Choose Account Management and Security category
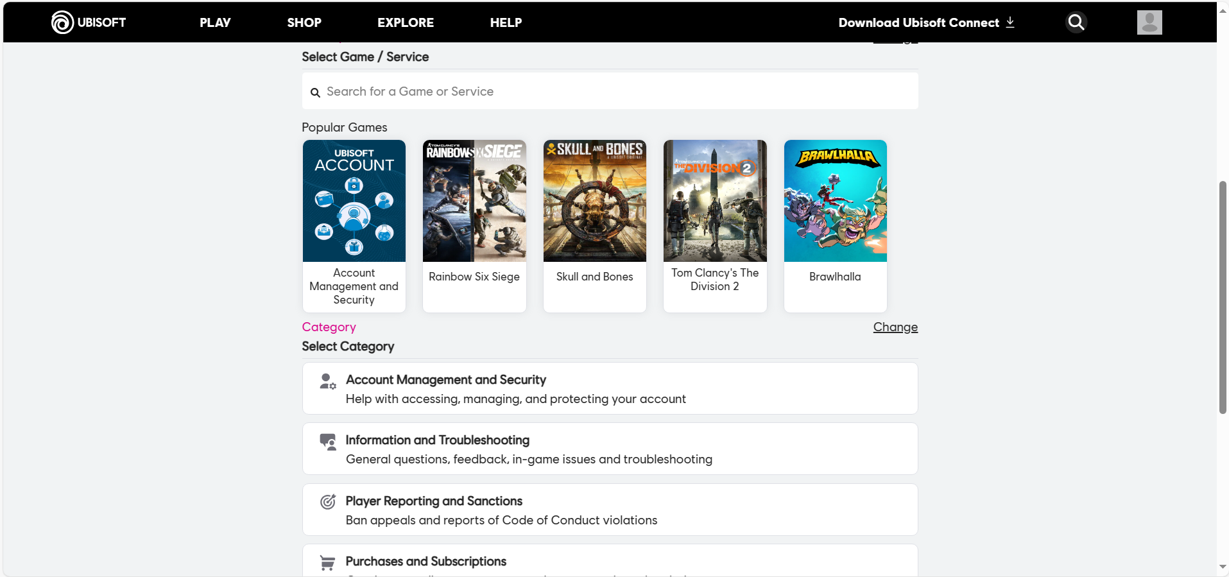Image resolution: width=1229 pixels, height=577 pixels. [610, 388]
